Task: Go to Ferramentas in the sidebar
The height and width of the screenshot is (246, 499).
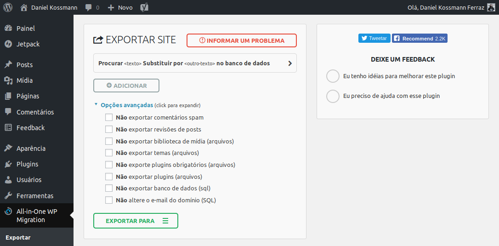Action: pos(34,196)
